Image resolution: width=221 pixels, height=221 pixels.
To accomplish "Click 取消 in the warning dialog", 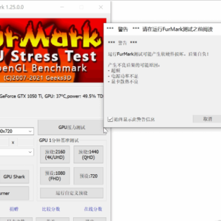I will (x=207, y=119).
